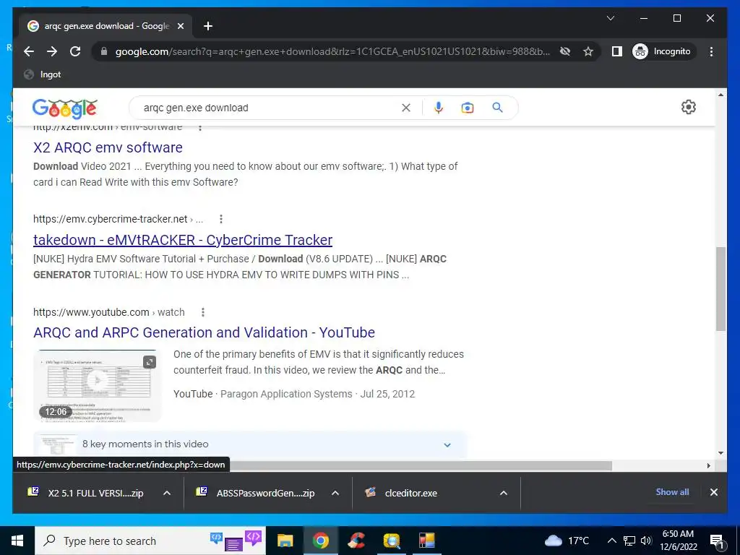This screenshot has width=740, height=555.
Task: Click the browser forward arrow
Action: (52, 51)
